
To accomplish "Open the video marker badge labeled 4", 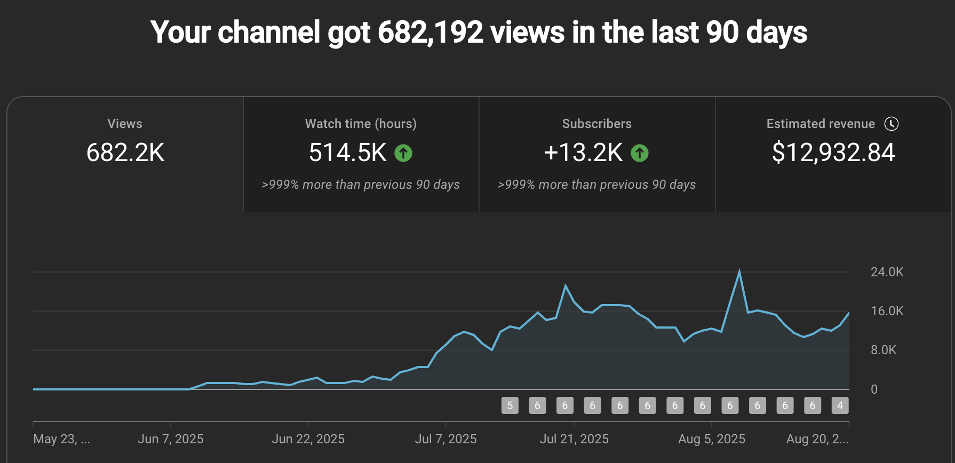I will [x=840, y=405].
